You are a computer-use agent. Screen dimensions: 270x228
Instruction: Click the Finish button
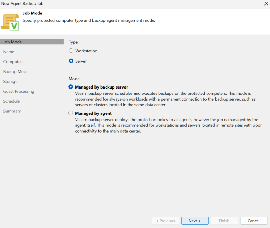point(224,221)
